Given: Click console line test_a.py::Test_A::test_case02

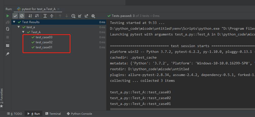Looking at the screenshot, I should 140,98.
